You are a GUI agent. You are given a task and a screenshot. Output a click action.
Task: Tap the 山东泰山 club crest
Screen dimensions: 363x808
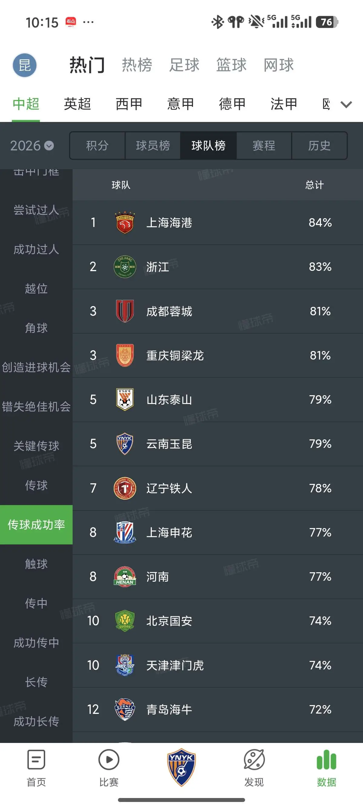tap(125, 399)
